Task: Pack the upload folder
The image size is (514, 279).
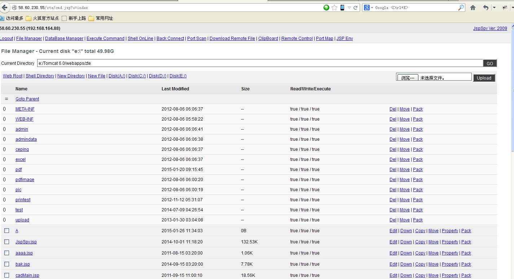Action: (x=418, y=220)
